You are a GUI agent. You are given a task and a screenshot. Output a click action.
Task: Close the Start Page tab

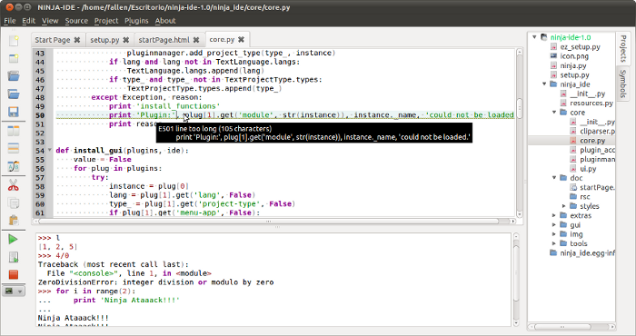tap(77, 40)
